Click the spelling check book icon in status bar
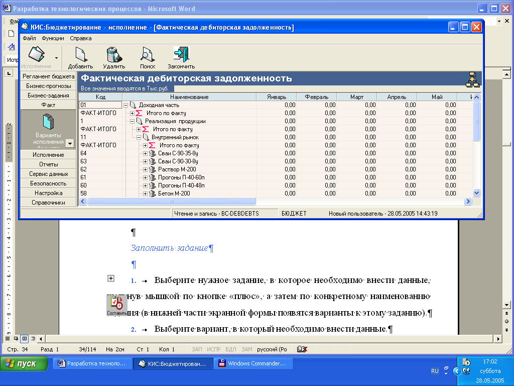Viewport: 514px width, 386px height. (302, 349)
